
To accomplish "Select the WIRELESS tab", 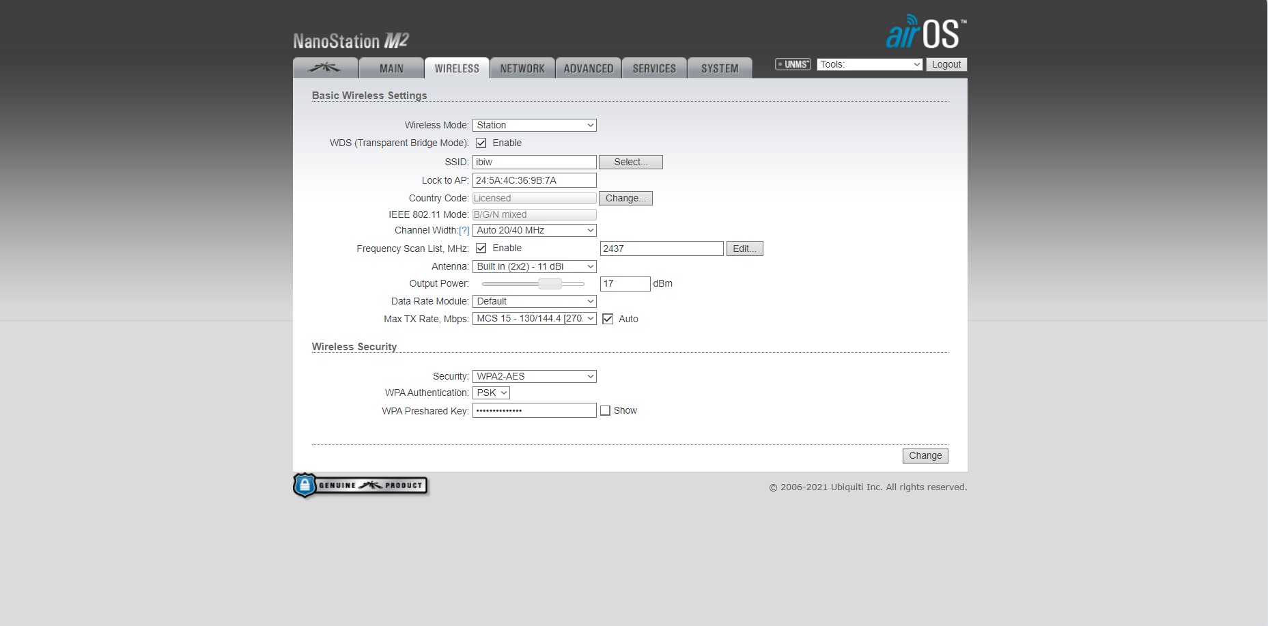I will pos(457,68).
